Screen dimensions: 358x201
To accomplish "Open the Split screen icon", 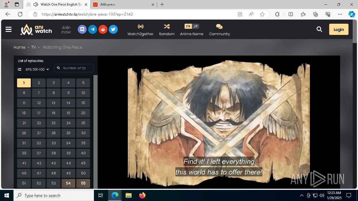I will (291, 14).
